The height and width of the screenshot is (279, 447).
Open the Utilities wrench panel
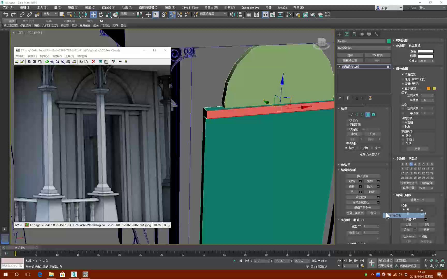point(377,34)
